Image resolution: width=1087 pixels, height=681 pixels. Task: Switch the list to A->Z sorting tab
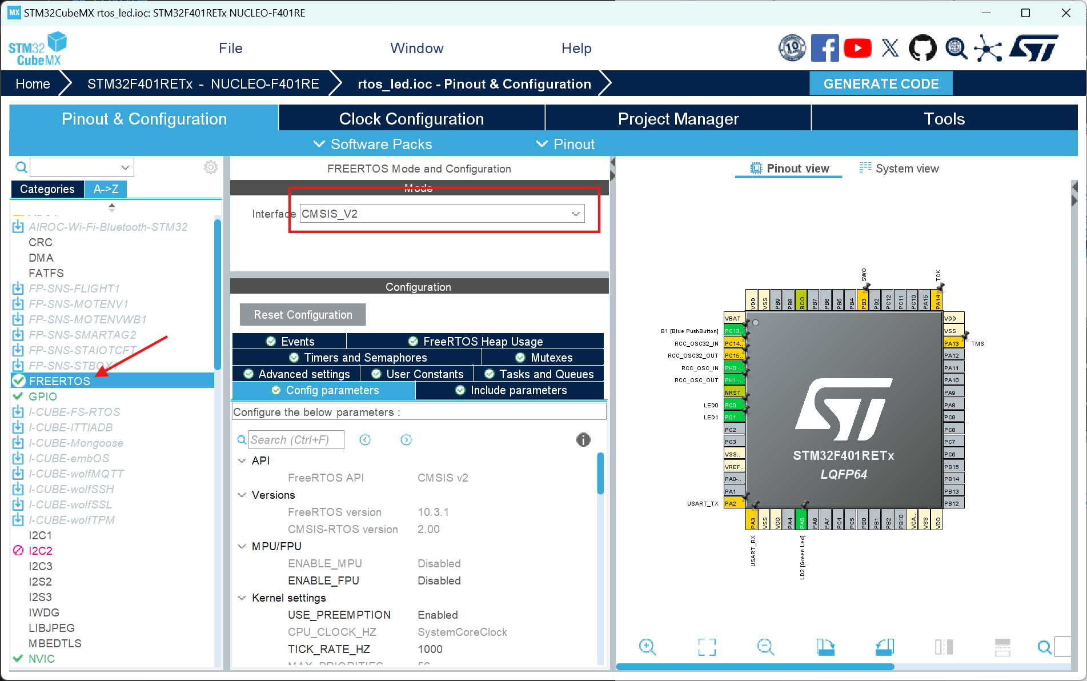coord(106,189)
